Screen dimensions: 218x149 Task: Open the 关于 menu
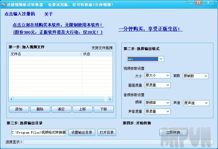pos(48,14)
